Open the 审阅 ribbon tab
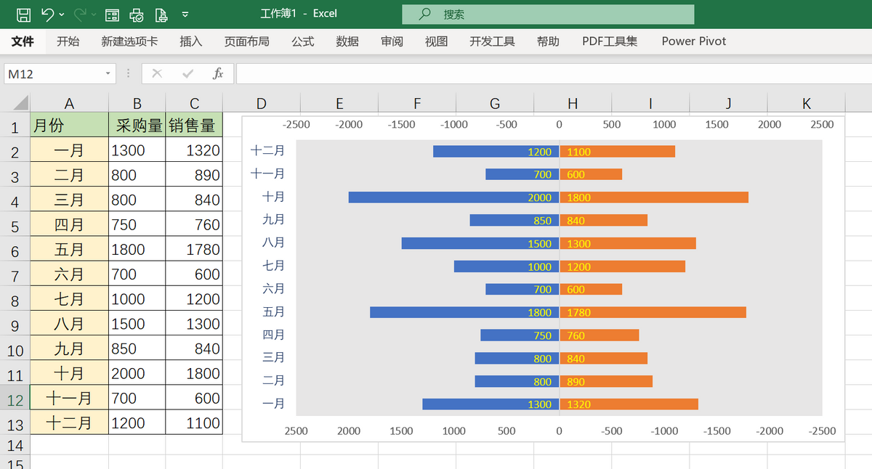 (x=392, y=41)
